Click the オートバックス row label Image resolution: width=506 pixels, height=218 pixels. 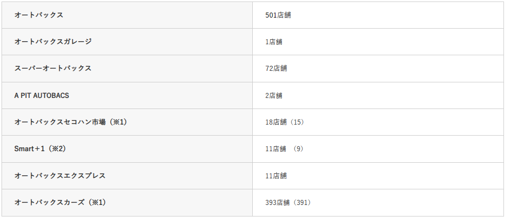tap(39, 15)
